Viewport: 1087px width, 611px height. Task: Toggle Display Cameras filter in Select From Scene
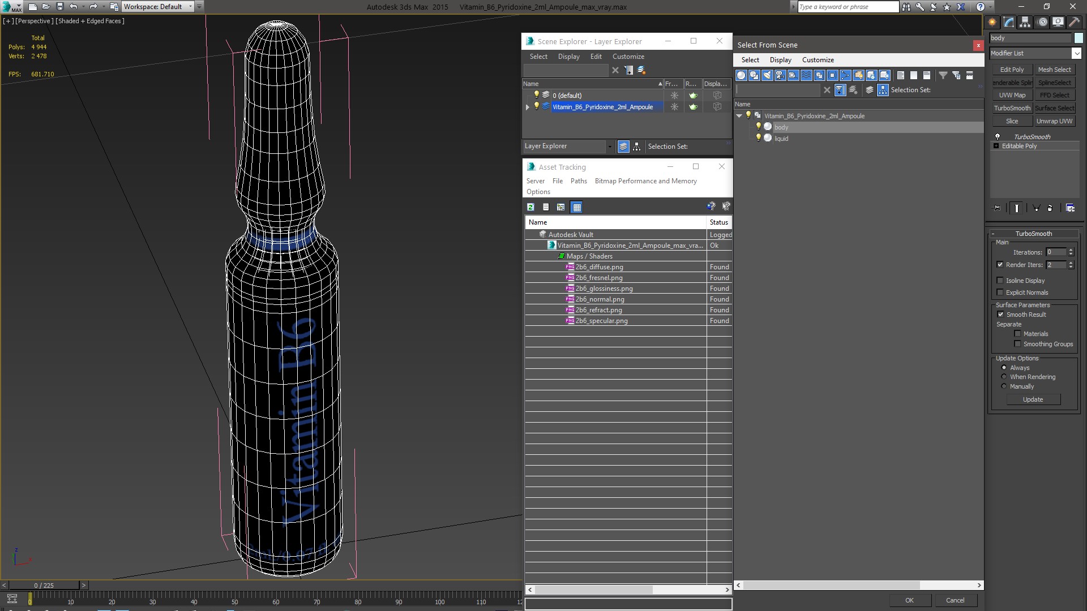click(x=780, y=75)
